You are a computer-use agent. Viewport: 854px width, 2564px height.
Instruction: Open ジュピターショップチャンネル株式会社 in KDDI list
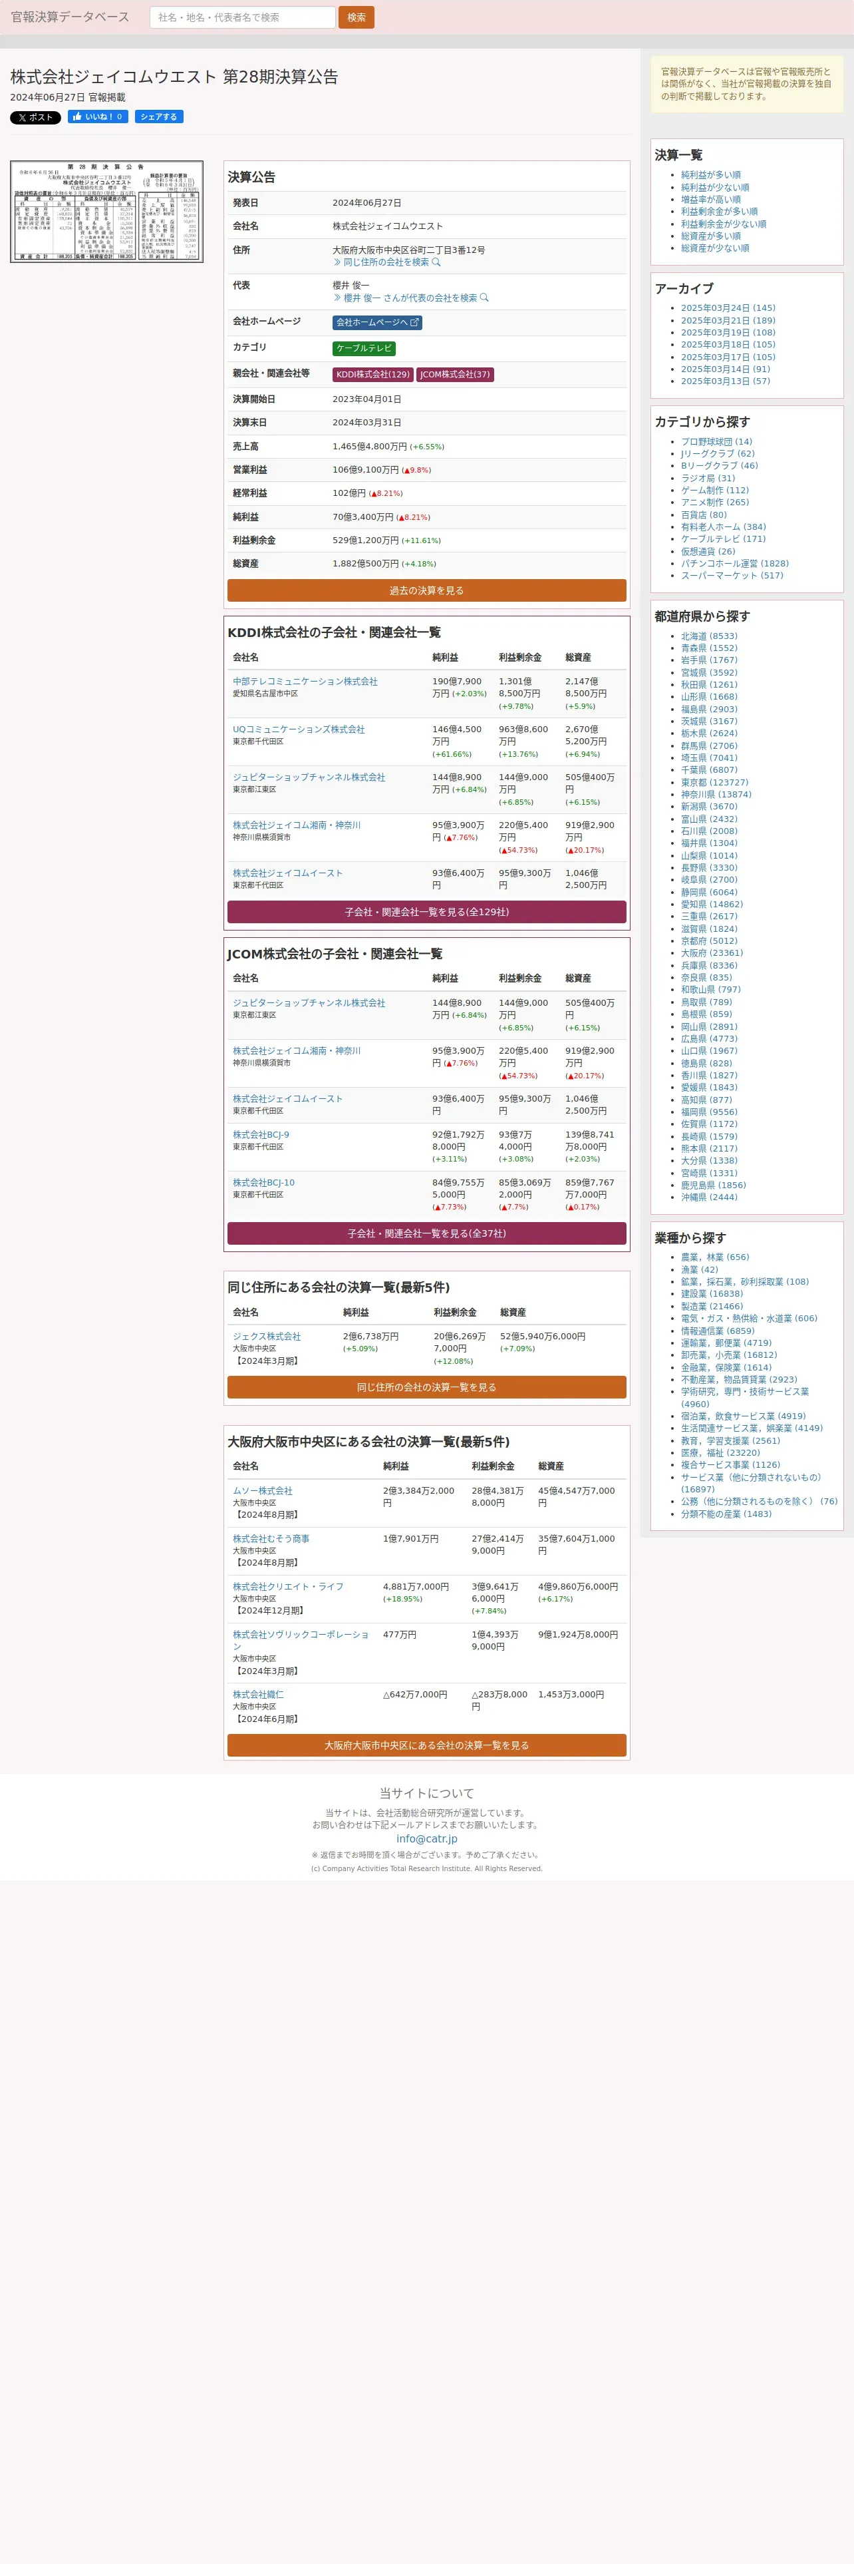(309, 777)
